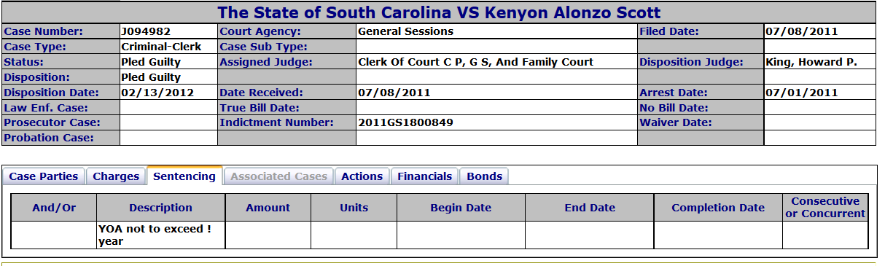
Task: Click disposition judge King, Howard P.
Action: pos(811,62)
